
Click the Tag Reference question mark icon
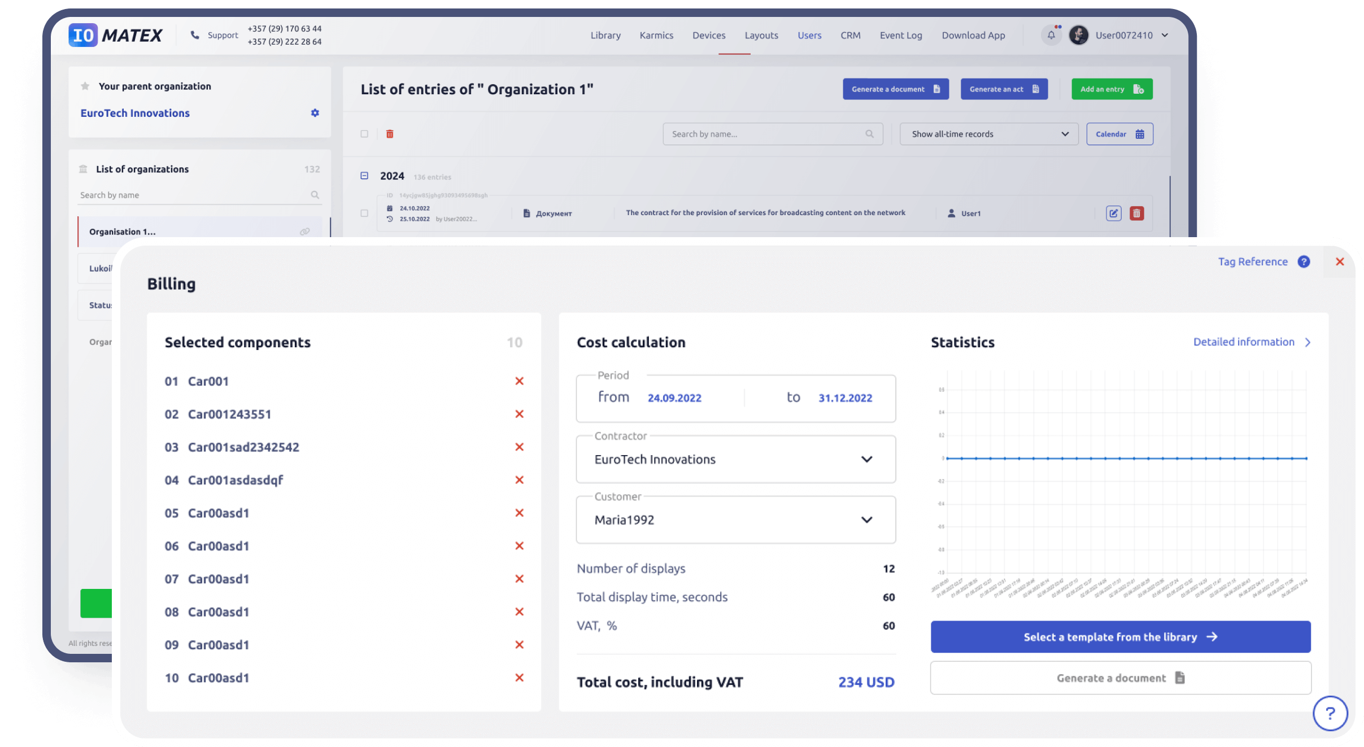click(1304, 261)
